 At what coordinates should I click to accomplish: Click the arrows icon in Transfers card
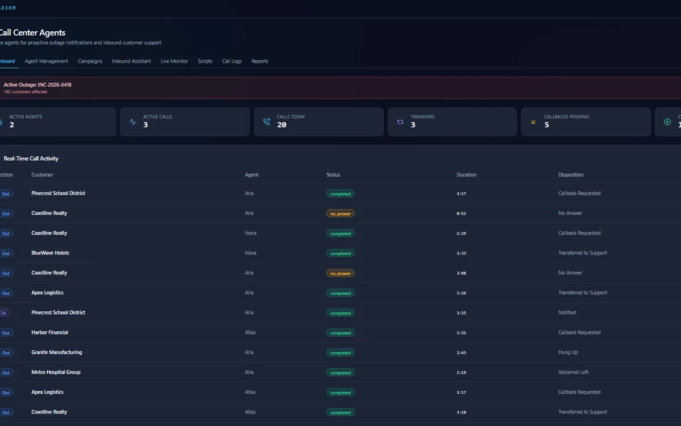click(400, 122)
